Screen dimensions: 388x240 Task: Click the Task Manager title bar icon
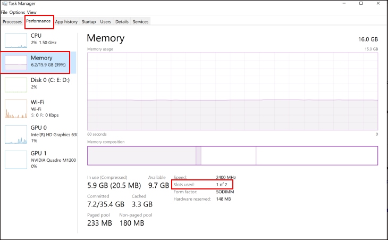(4, 4)
